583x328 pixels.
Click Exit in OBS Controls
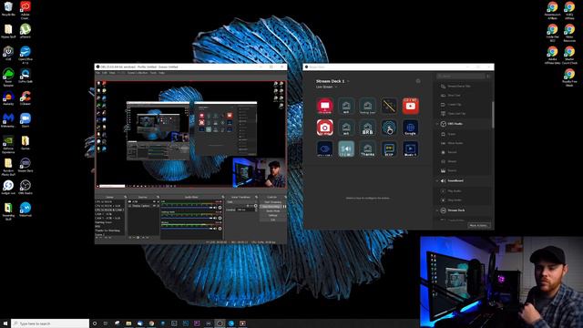pos(272,220)
